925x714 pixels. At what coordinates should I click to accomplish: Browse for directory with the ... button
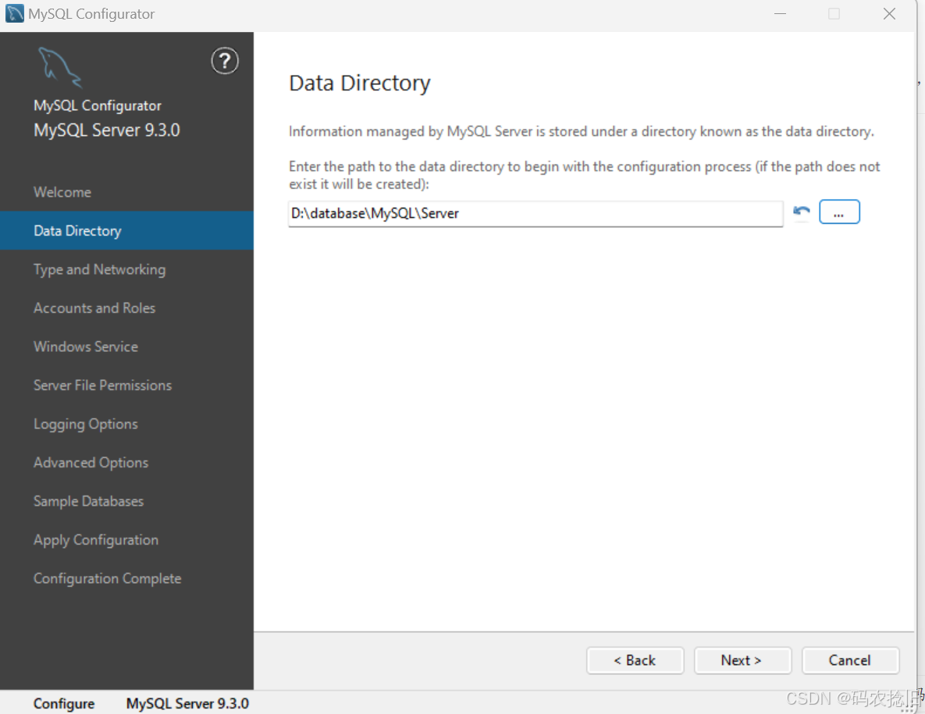coord(839,212)
